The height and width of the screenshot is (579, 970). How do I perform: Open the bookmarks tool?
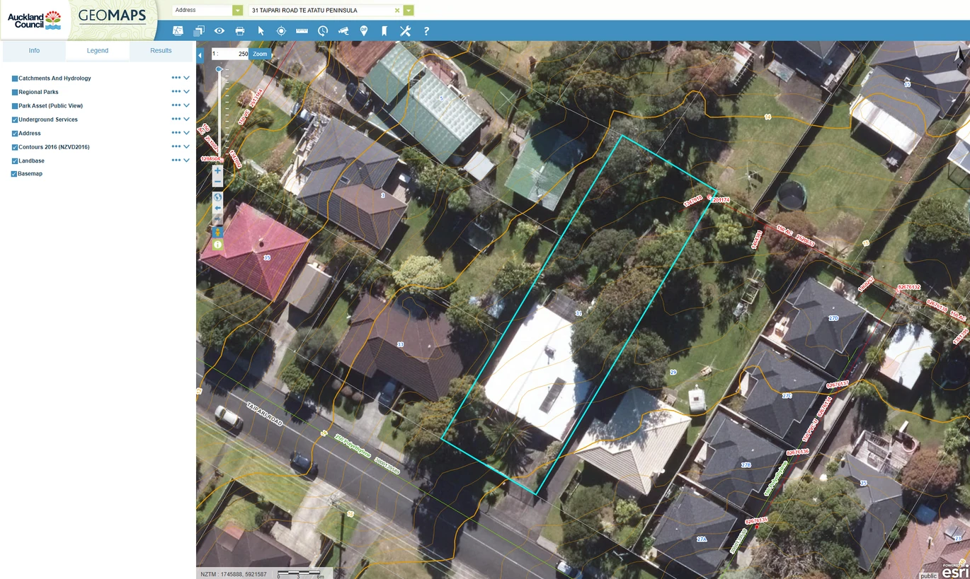(x=384, y=31)
